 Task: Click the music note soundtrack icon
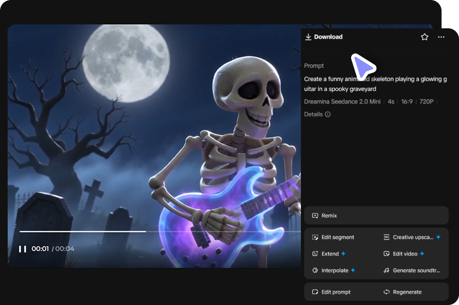(x=386, y=271)
